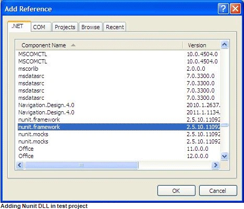Select the .NET tab
244x209 pixels.
point(19,27)
